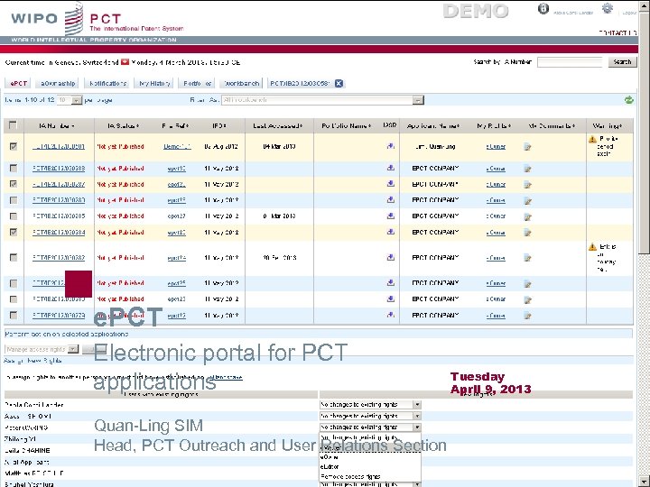Uncheck the box for application 030584
Image resolution: width=650 pixels, height=487 pixels.
tap(14, 232)
